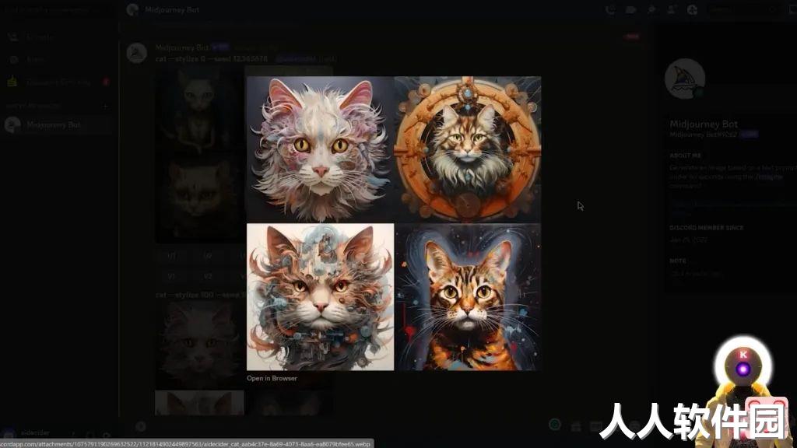Create a new direct message with plus
Screen dimensions: 797x448
pos(106,106)
